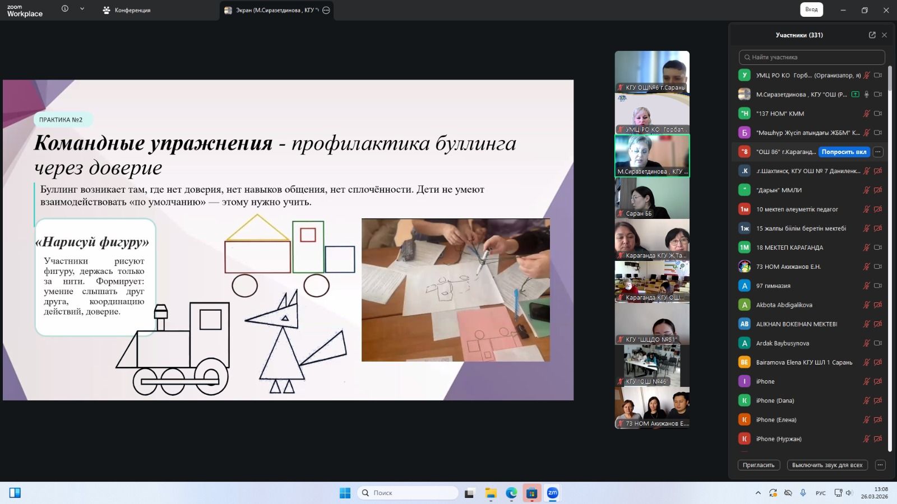Click the screen share icon for М.Сиразетдинова
Screen dimensions: 897x504
point(855,94)
